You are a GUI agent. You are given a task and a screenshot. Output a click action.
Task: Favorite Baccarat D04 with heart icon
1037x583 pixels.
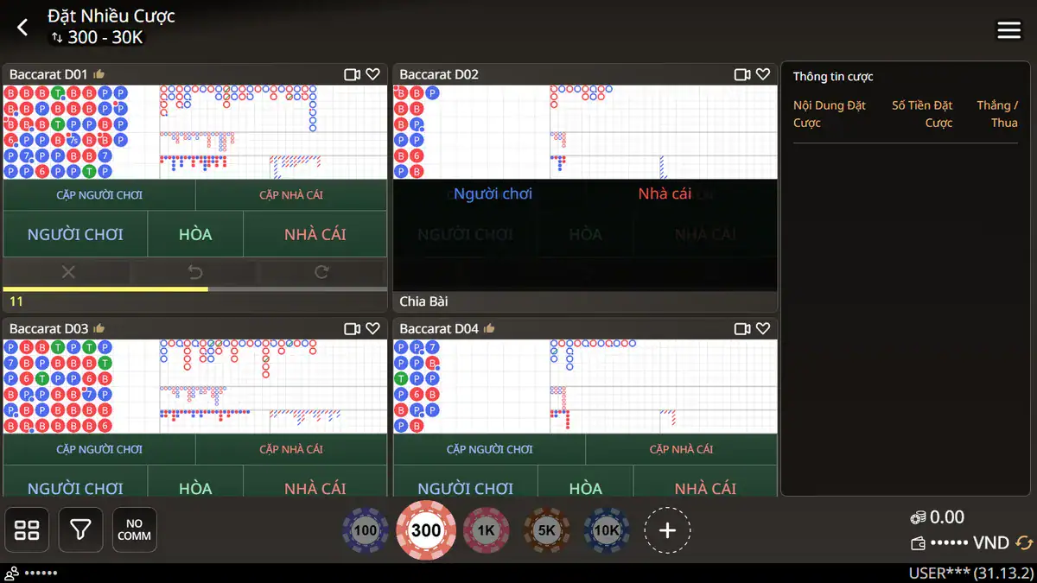coord(763,329)
